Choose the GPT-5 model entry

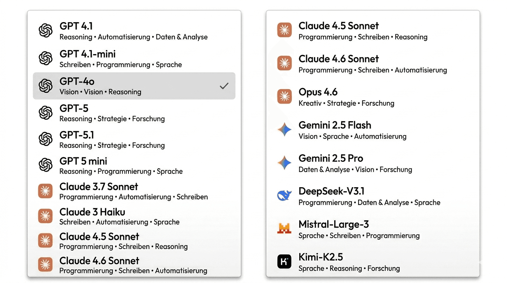pyautogui.click(x=134, y=113)
